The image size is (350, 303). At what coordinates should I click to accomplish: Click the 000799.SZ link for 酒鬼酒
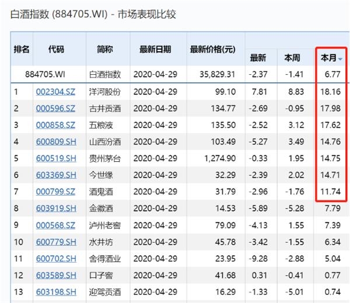point(56,191)
